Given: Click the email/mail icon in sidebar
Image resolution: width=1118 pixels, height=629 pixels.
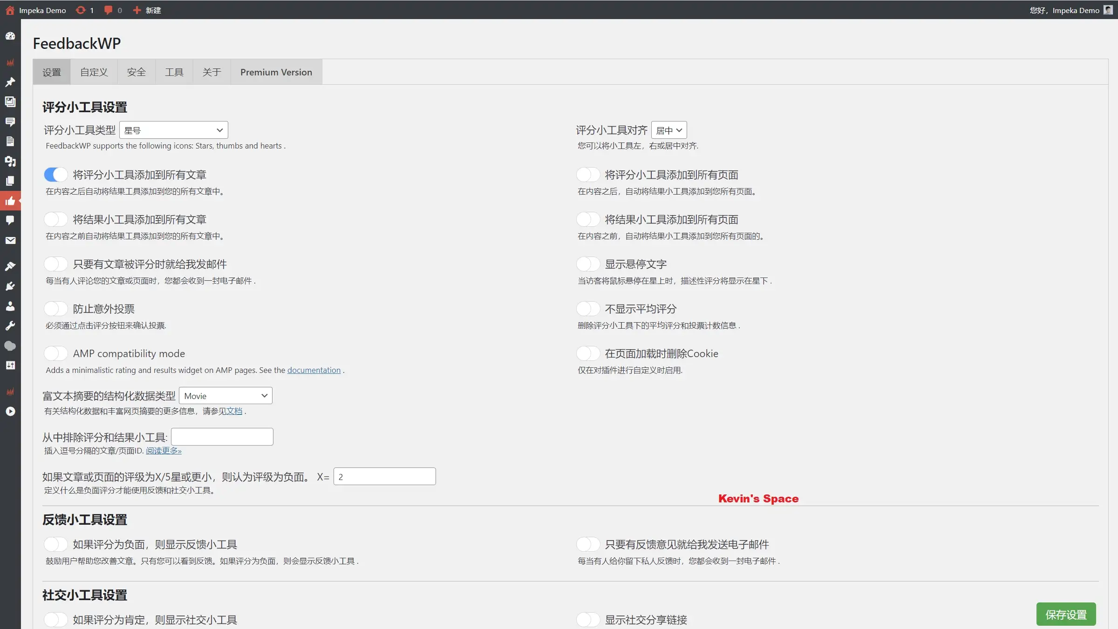Looking at the screenshot, I should pyautogui.click(x=10, y=240).
